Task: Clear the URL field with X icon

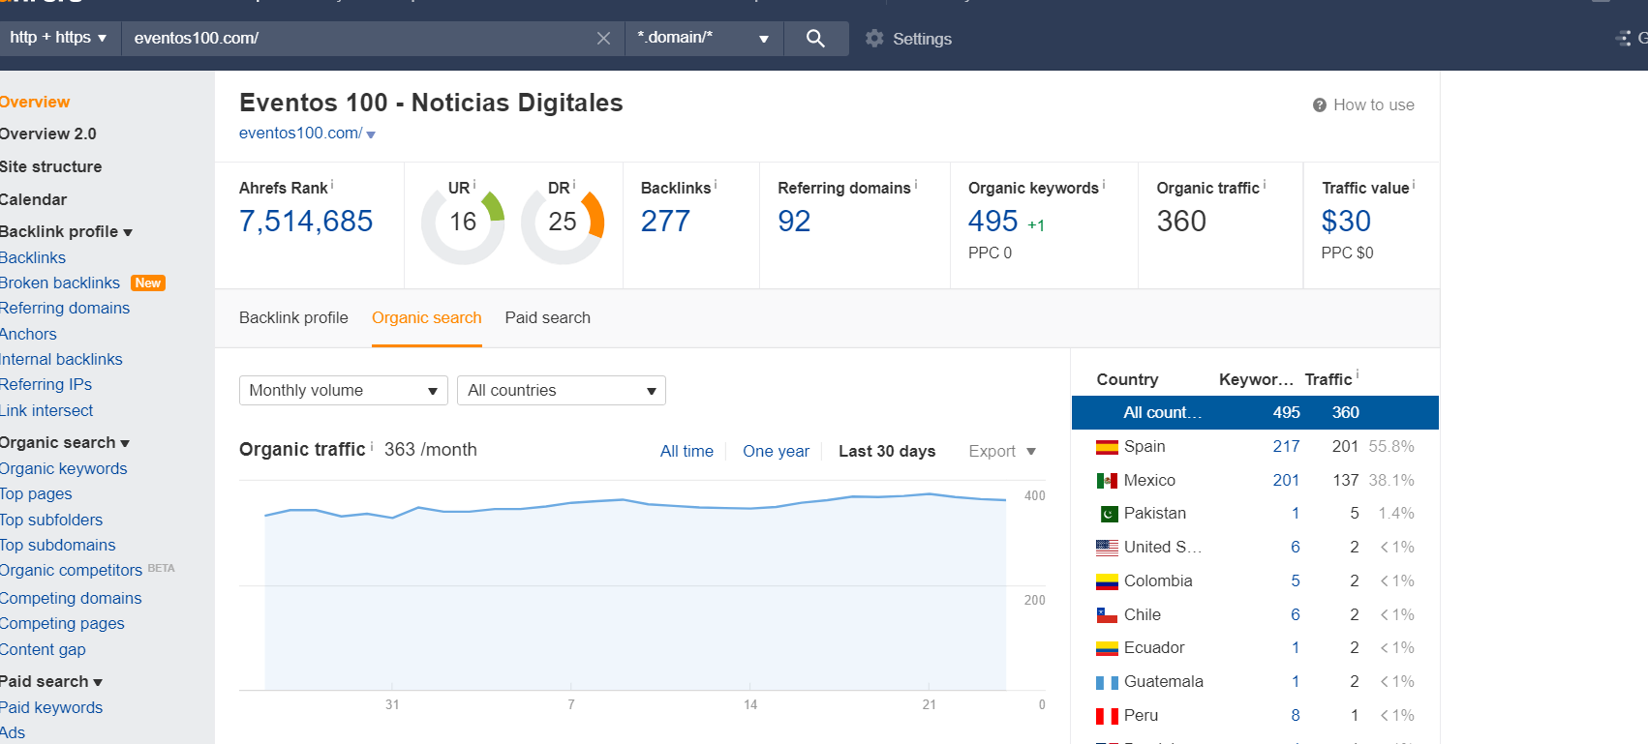Action: (603, 39)
